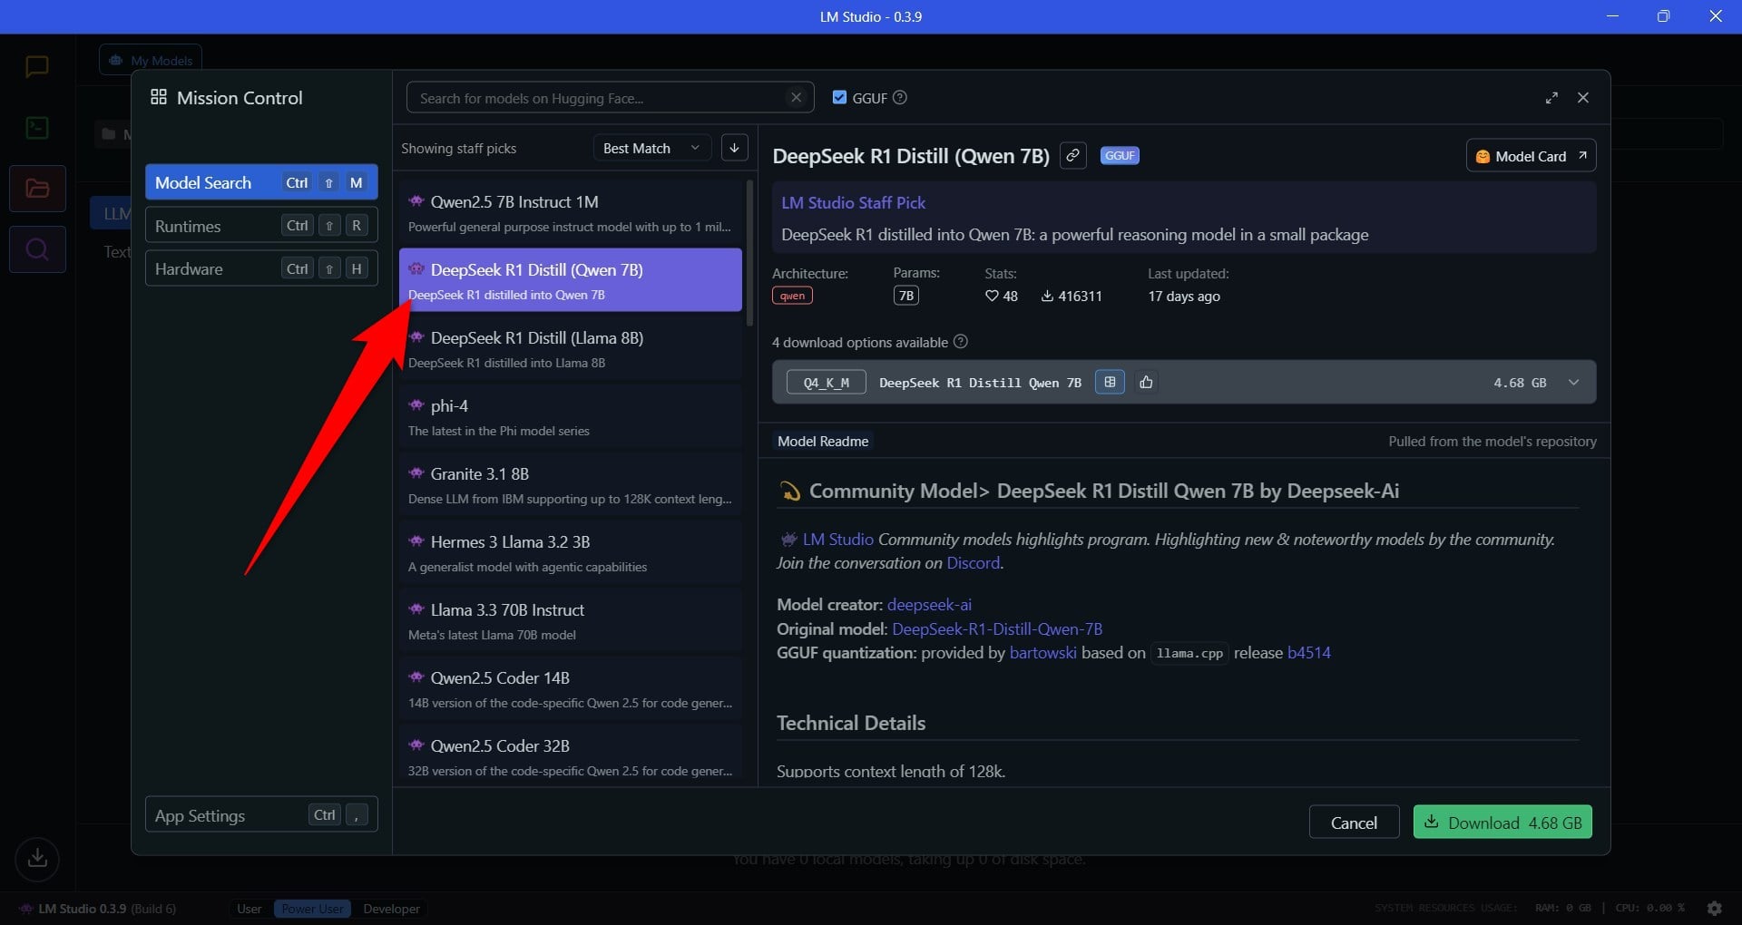Click the My Models tab behind dialog
The height and width of the screenshot is (925, 1742).
pyautogui.click(x=151, y=60)
